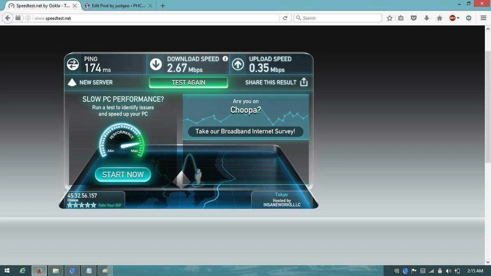
Task: Click the 2.67 Mbps download value
Action: pyautogui.click(x=185, y=68)
